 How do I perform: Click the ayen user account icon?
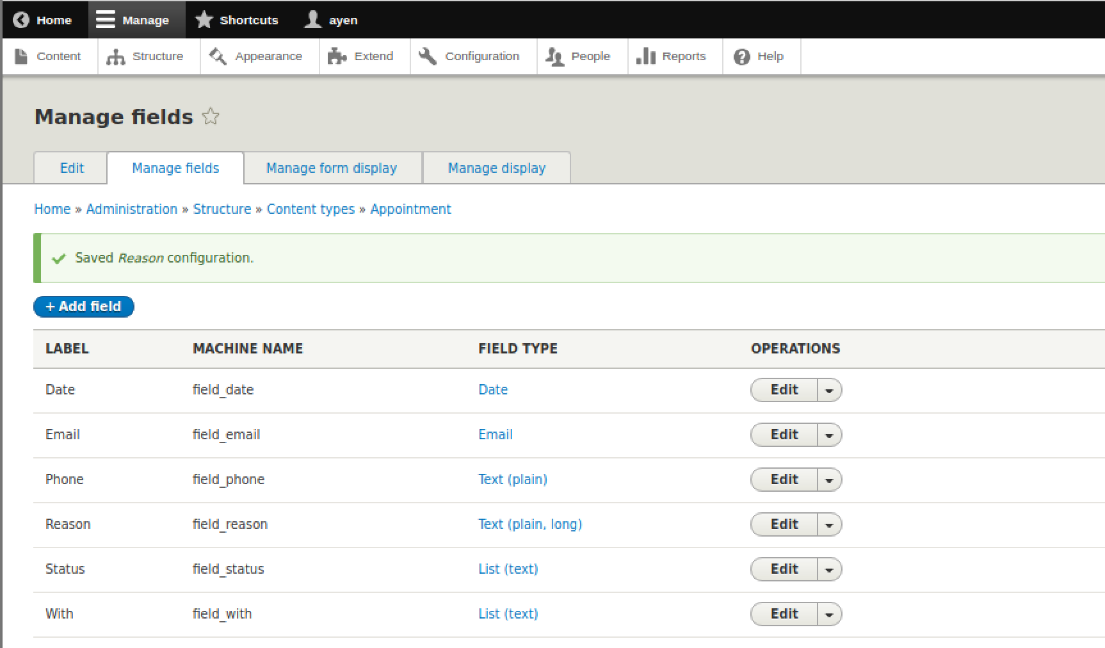pos(312,20)
